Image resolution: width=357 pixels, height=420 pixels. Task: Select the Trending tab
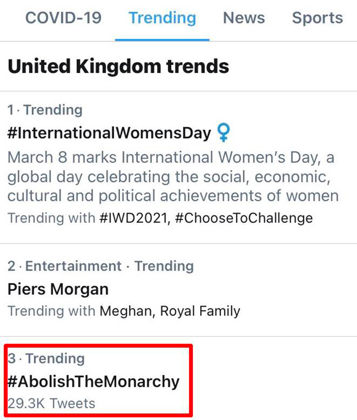click(x=162, y=18)
